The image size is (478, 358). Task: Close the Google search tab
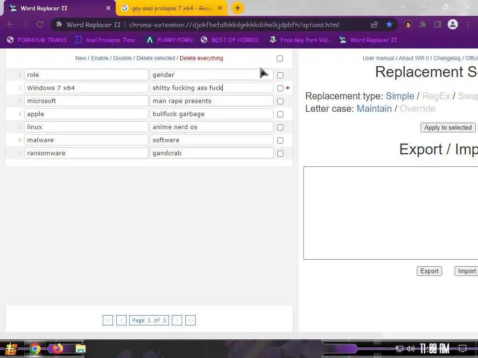pyautogui.click(x=220, y=8)
